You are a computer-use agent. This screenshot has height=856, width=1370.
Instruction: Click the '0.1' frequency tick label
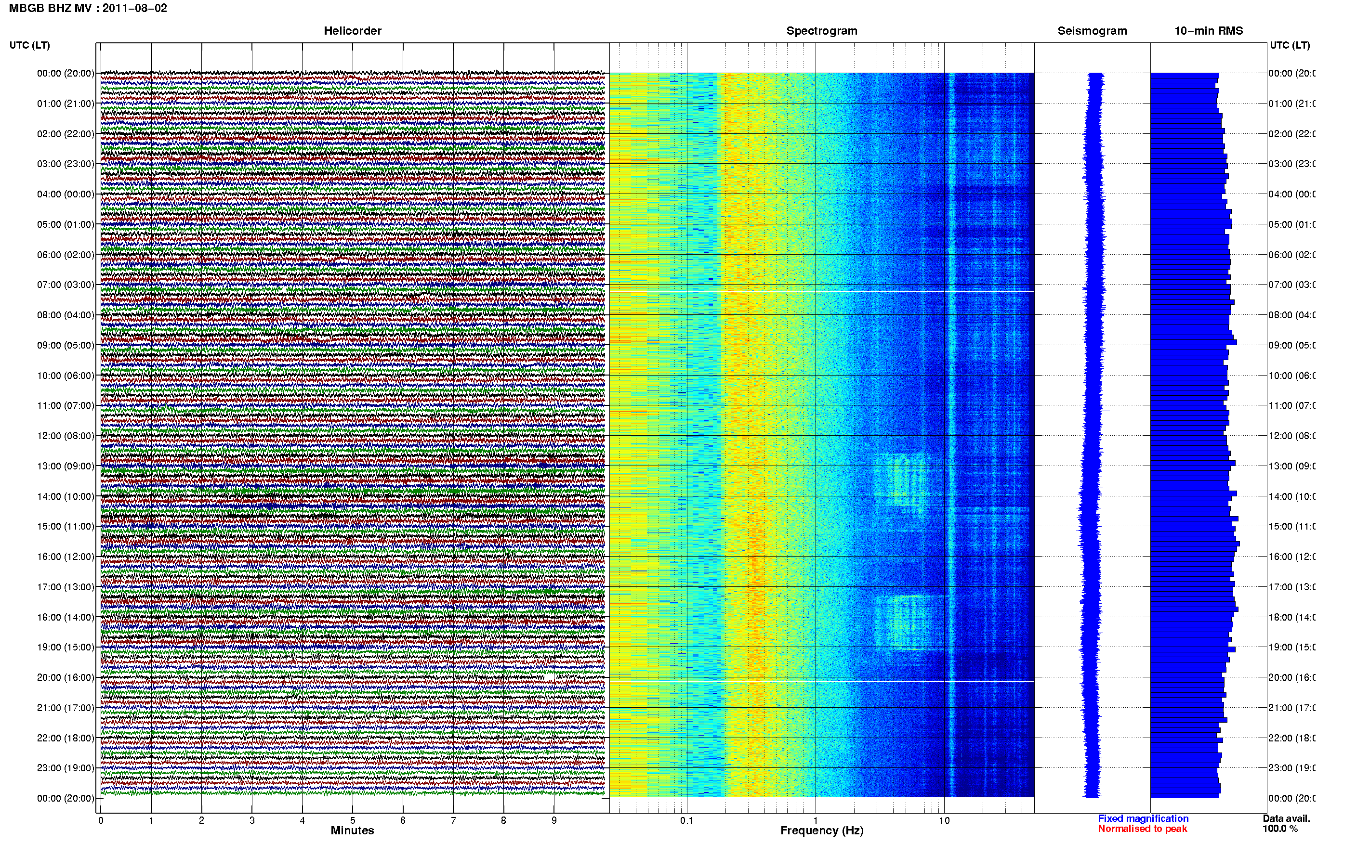(x=686, y=820)
